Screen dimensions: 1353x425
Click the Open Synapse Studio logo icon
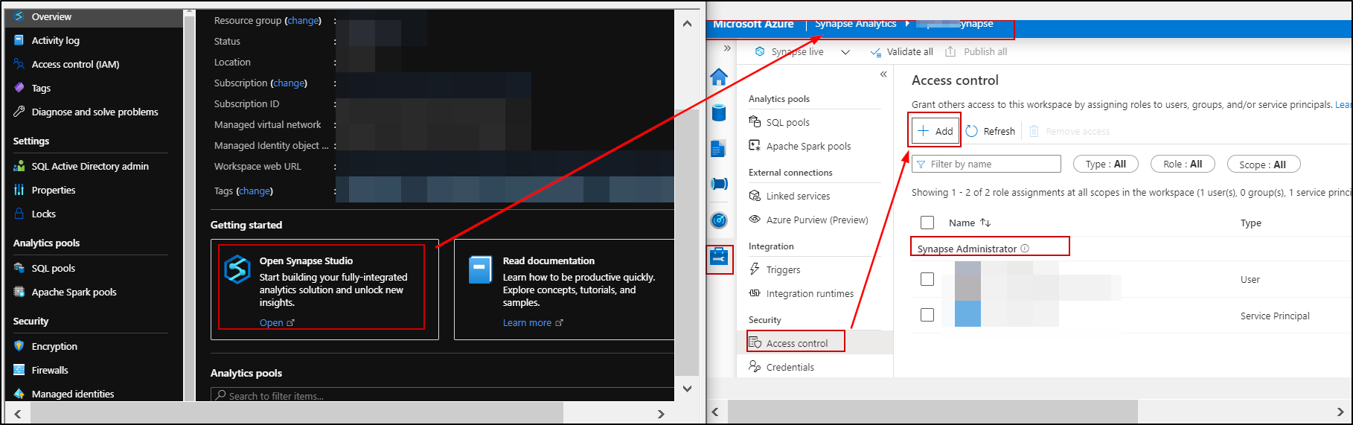click(237, 269)
